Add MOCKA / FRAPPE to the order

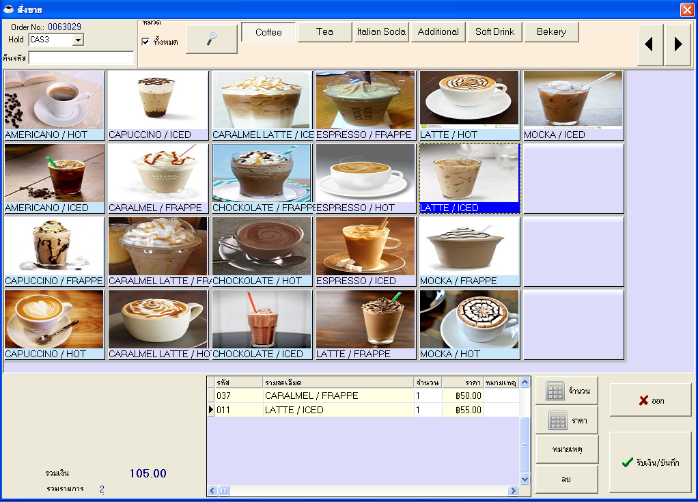pyautogui.click(x=470, y=251)
